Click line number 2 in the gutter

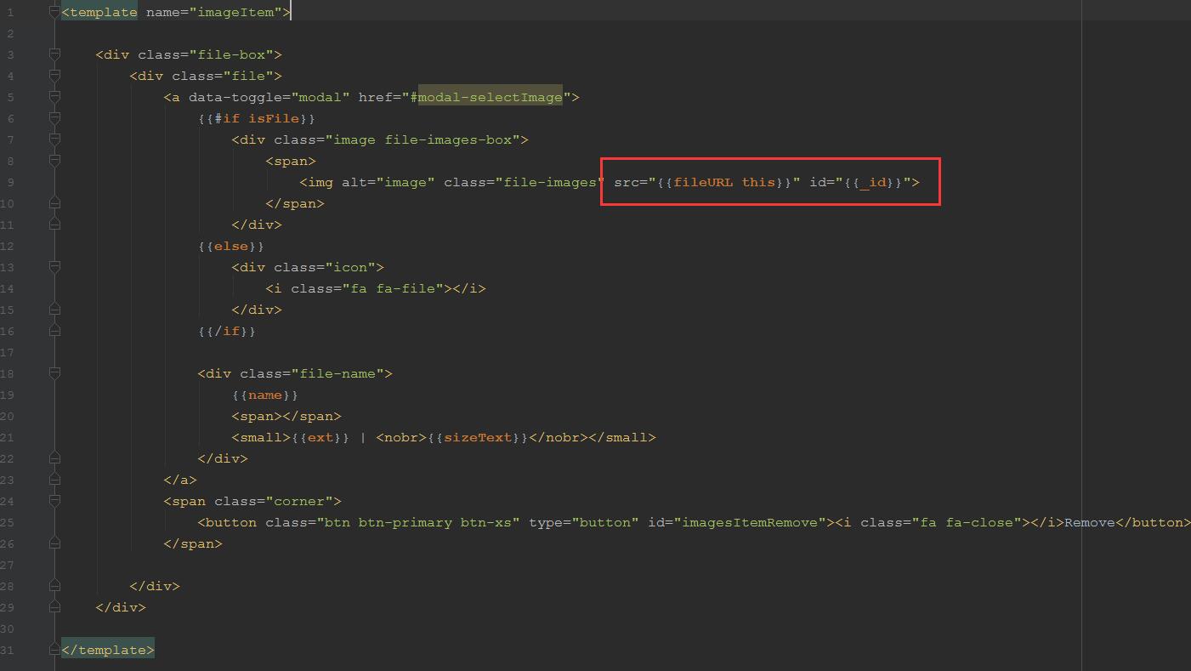point(11,33)
